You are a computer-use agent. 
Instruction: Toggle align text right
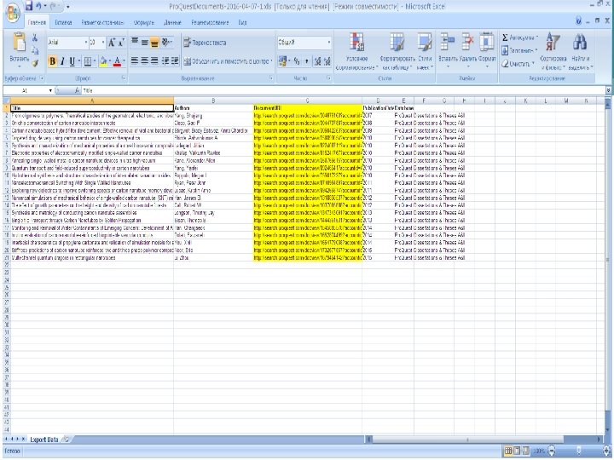pos(154,61)
